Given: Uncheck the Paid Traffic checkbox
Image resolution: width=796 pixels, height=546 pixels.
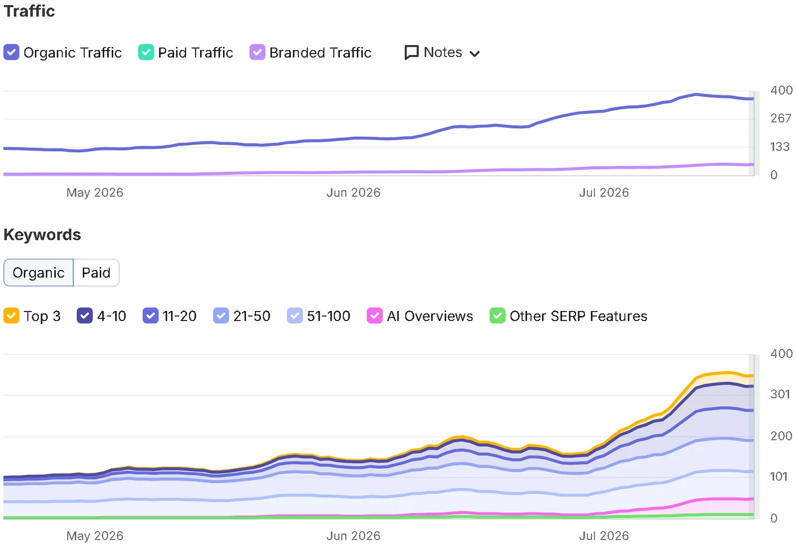Looking at the screenshot, I should coord(146,52).
